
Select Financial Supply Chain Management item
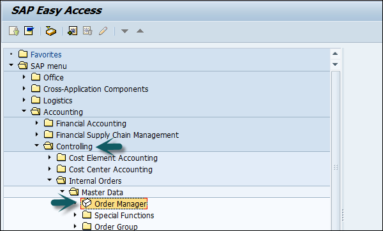point(117,135)
